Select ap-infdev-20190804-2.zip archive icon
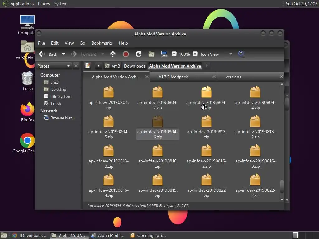 pyautogui.click(x=157, y=92)
